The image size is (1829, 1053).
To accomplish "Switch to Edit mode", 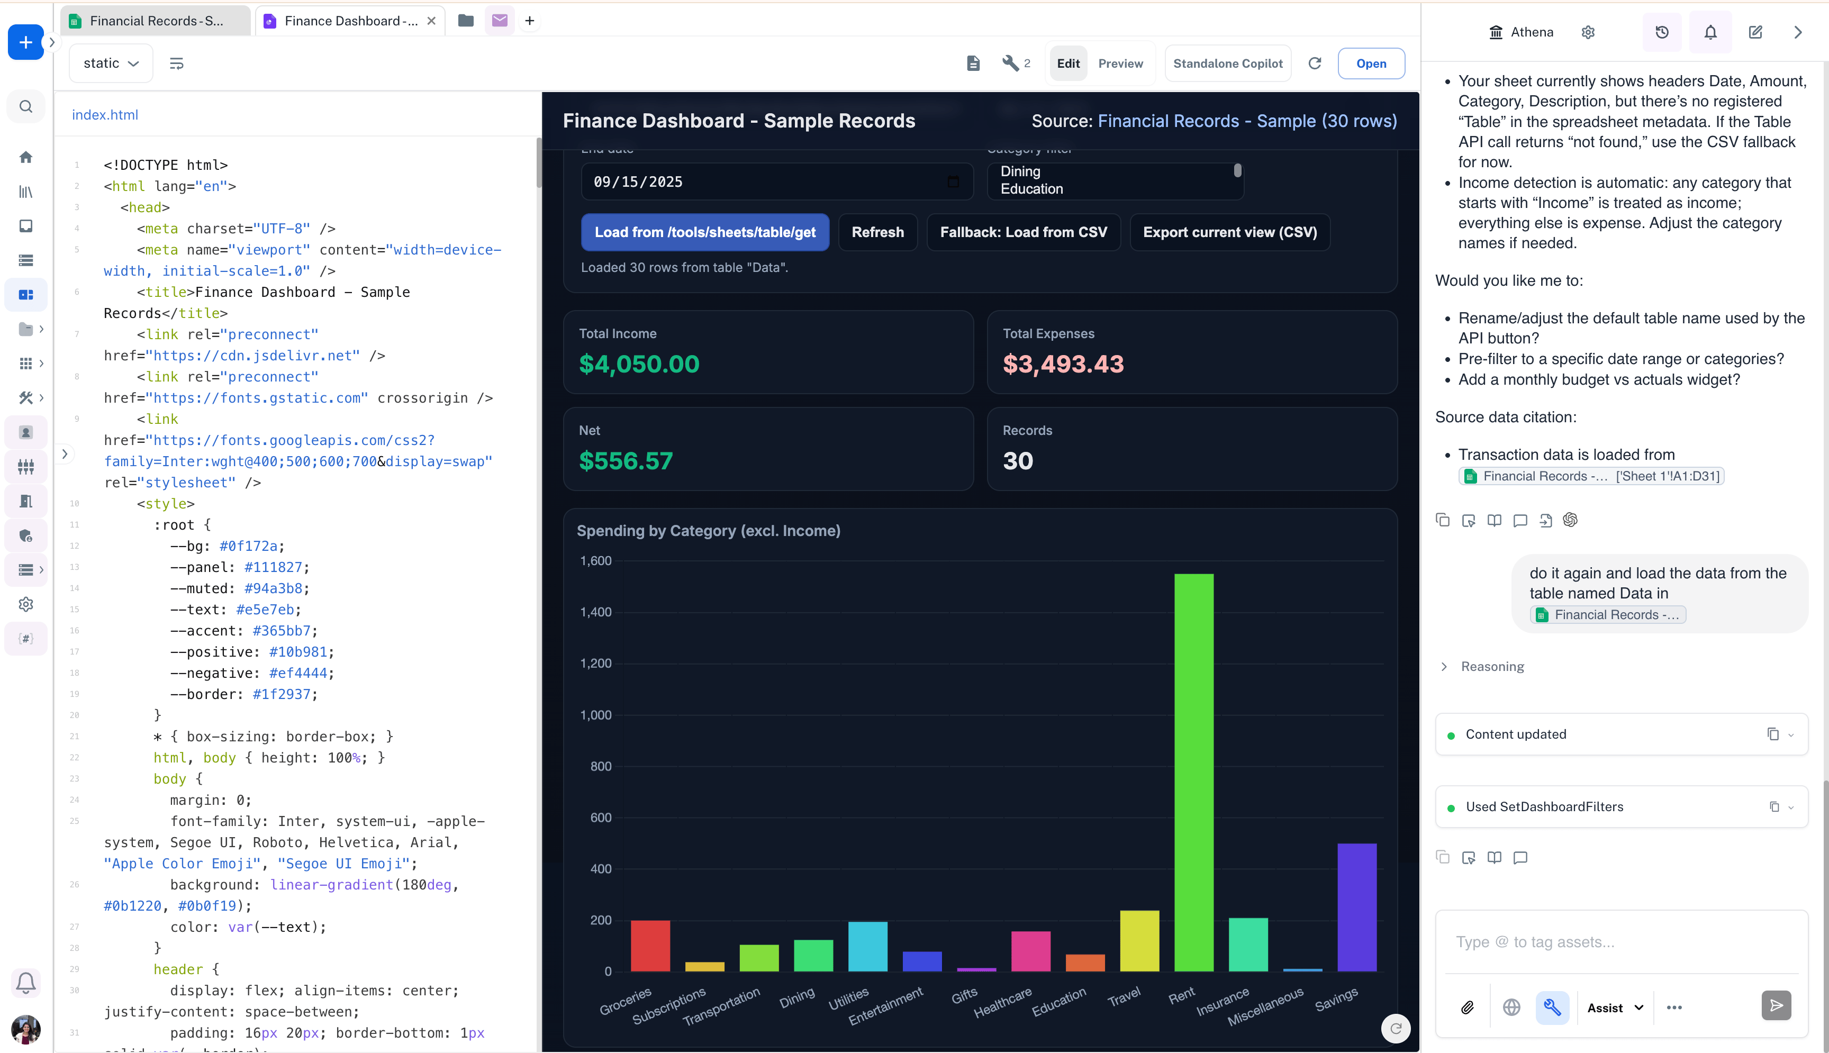I will tap(1068, 63).
